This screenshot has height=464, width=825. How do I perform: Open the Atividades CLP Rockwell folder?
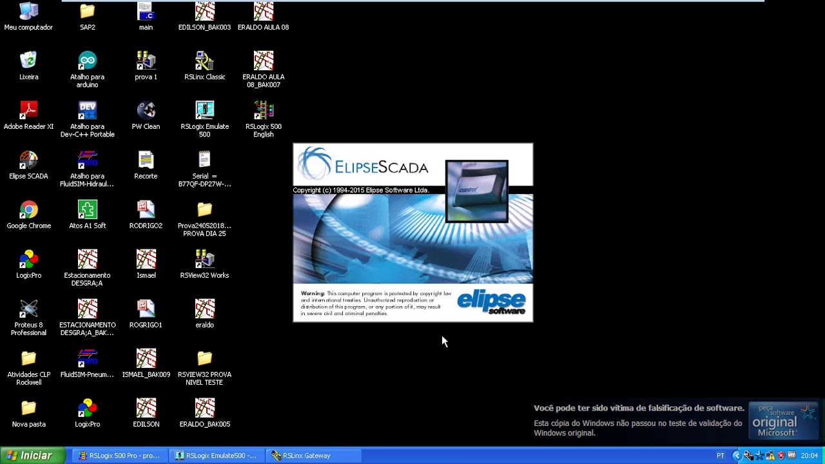coord(28,367)
